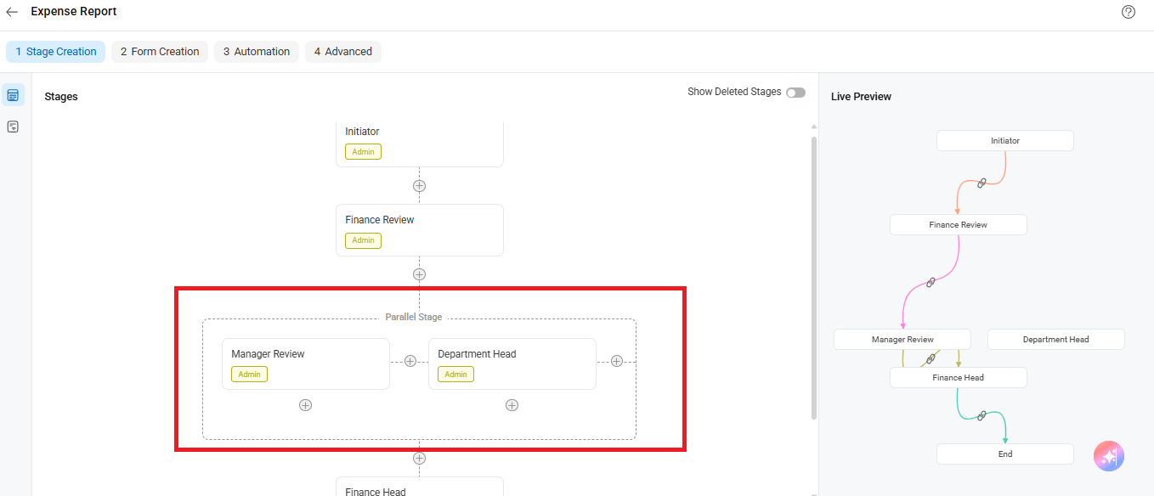This screenshot has width=1154, height=496.
Task: Click End node in Live Preview
Action: (1005, 454)
